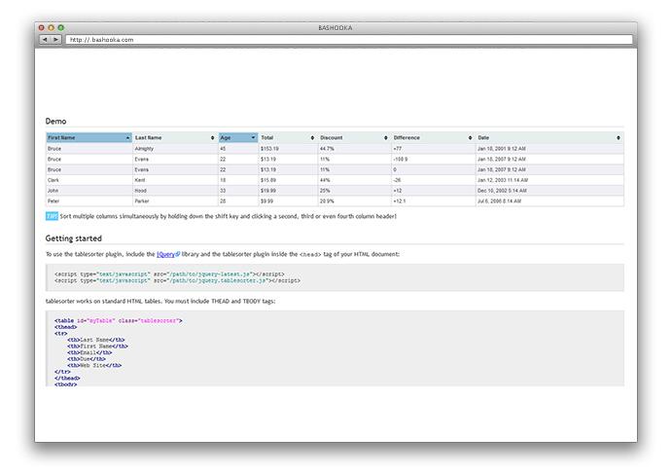Select the Almighty last name cell
Image resolution: width=671 pixels, height=473 pixels.
point(175,148)
